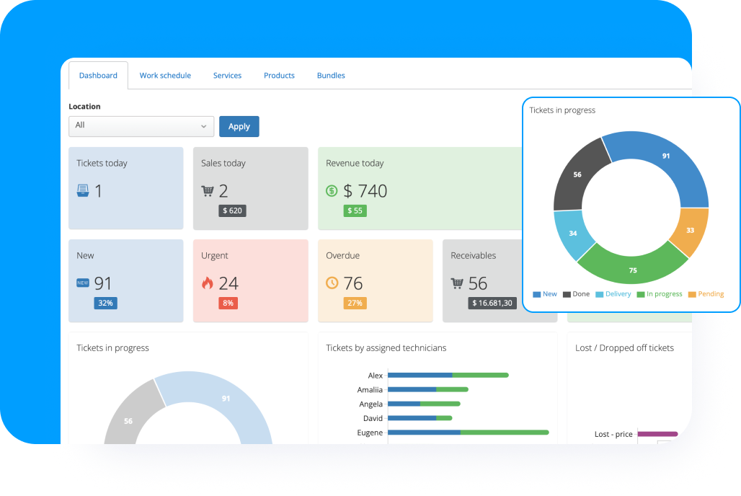741x496 pixels.
Task: Click the NEW badge icon beside the 91 count
Action: coord(81,283)
